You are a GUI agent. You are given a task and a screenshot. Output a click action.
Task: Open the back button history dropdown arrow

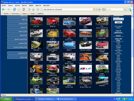click(x=6, y=9)
